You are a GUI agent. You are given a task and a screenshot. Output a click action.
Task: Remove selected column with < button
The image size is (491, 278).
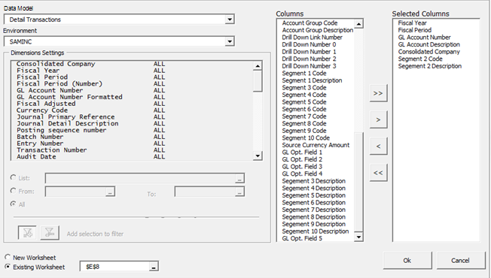tap(378, 147)
